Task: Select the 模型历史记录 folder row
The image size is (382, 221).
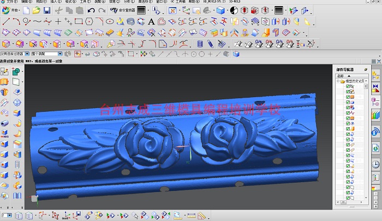Action: click(353, 81)
